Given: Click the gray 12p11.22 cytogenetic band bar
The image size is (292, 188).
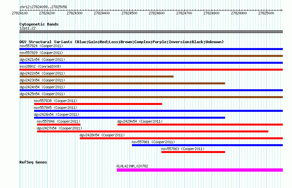Looking at the screenshot, I should pyautogui.click(x=151, y=32).
